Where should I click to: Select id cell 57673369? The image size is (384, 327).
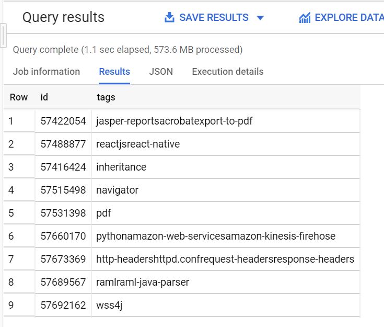point(63,260)
